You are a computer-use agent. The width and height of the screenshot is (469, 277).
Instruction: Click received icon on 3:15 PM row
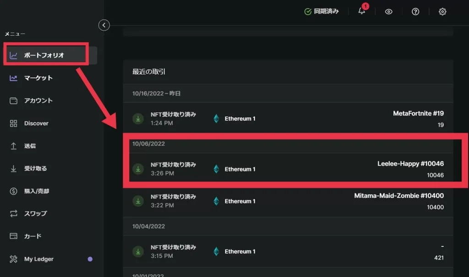(138, 251)
